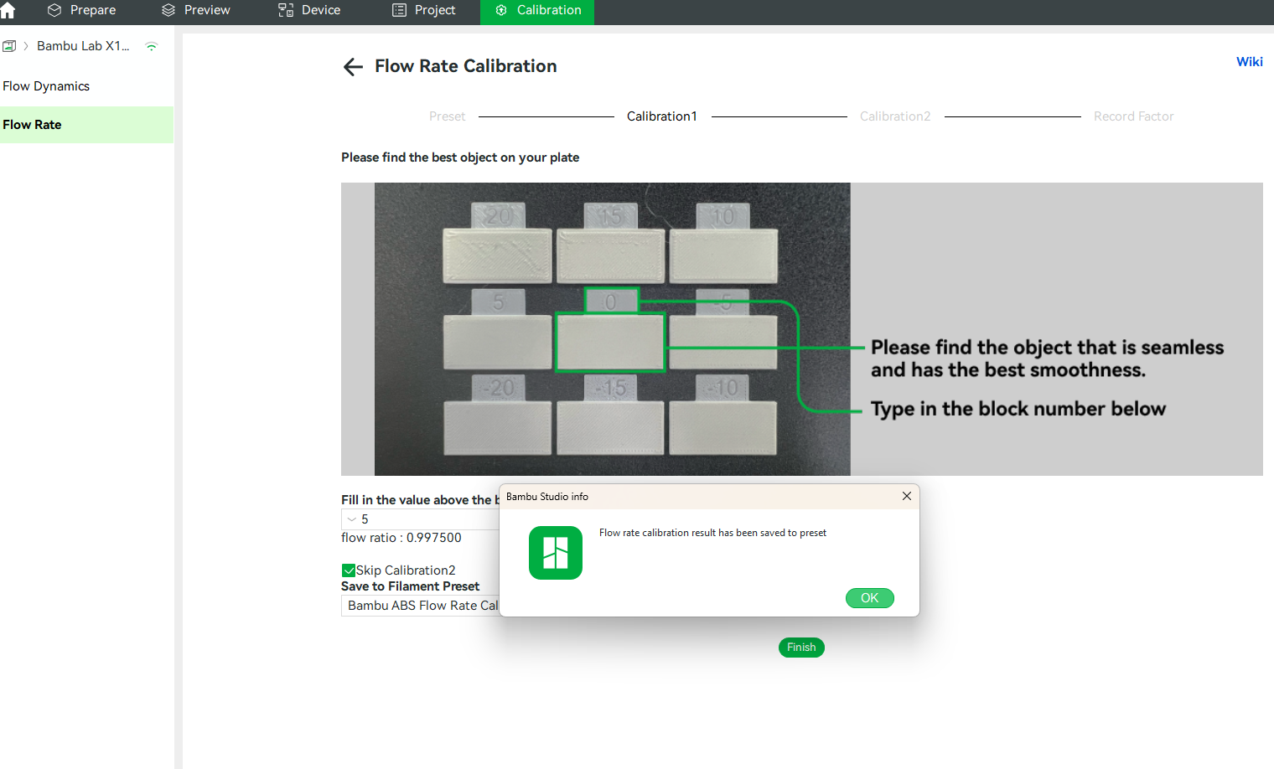Click the Bambu Studio logo in dialog
Image resolution: width=1274 pixels, height=769 pixels.
pyautogui.click(x=556, y=553)
